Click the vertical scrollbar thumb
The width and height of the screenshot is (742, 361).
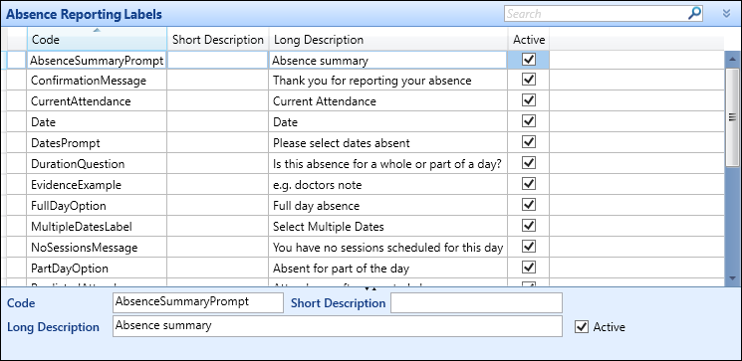click(732, 117)
